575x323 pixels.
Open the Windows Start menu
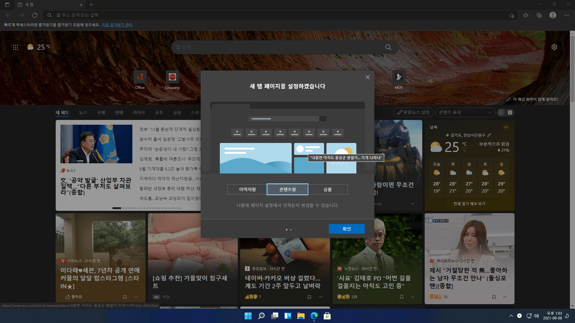(x=248, y=316)
